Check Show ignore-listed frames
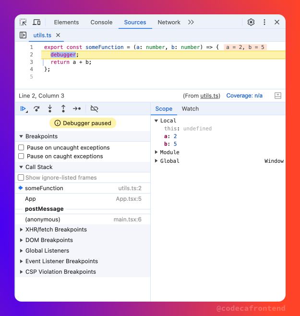Image resolution: width=300 pixels, height=316 pixels. coord(21,178)
